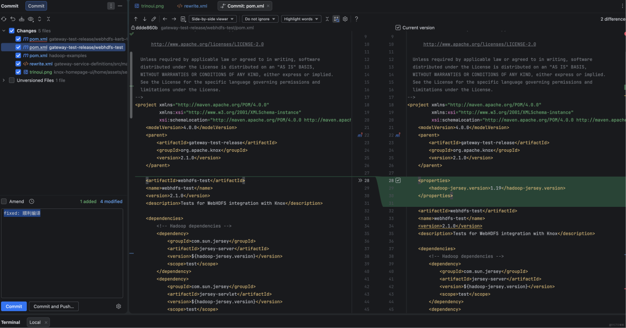This screenshot has height=328, width=626.
Task: Open the diff viewer settings gear
Action: pos(345,19)
